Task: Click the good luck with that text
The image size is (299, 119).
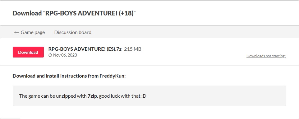Action: click(120, 96)
